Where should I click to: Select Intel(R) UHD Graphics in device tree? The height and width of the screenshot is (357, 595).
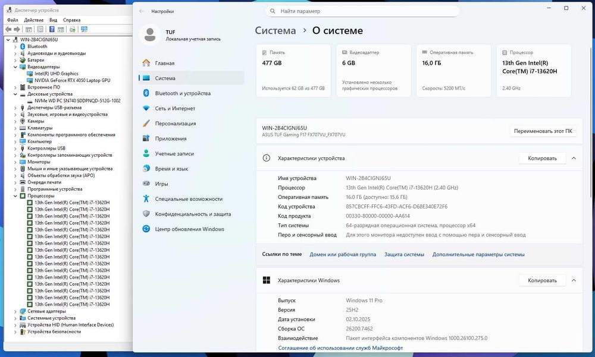[x=56, y=74]
